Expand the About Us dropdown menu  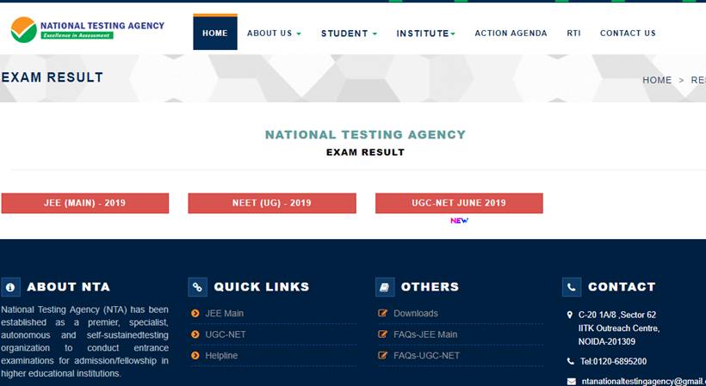click(x=274, y=34)
